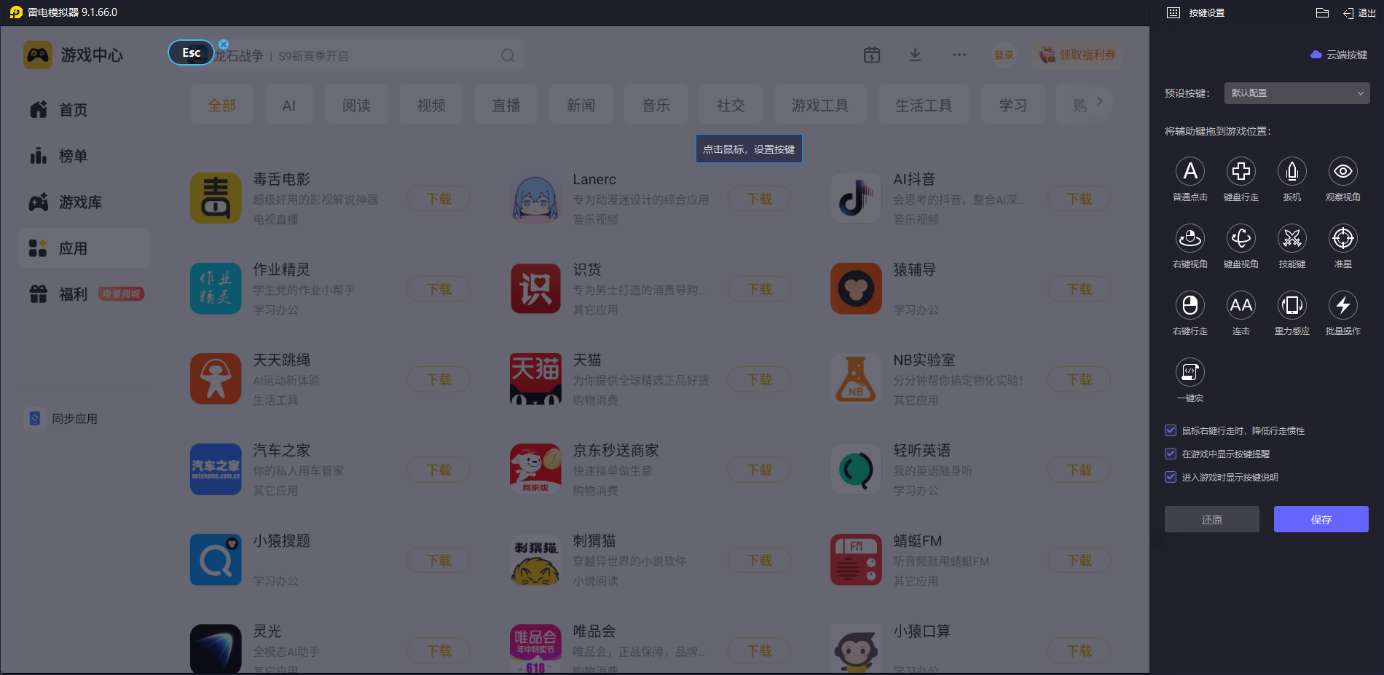Open 榜单 in the sidebar

pyautogui.click(x=84, y=156)
